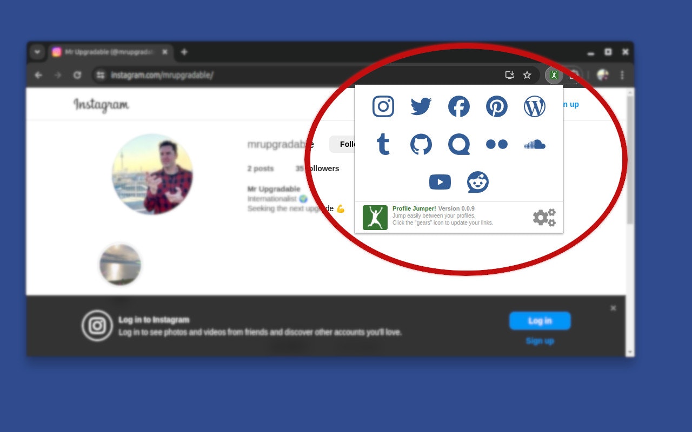Open the tab search dropdown arrow
Image resolution: width=692 pixels, height=432 pixels.
tap(37, 52)
